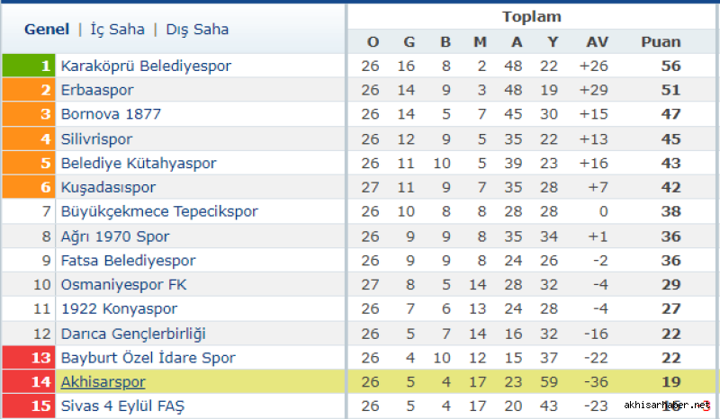The width and height of the screenshot is (720, 419).
Task: Select Darıca Gençlerbirliği team link
Action: (133, 334)
